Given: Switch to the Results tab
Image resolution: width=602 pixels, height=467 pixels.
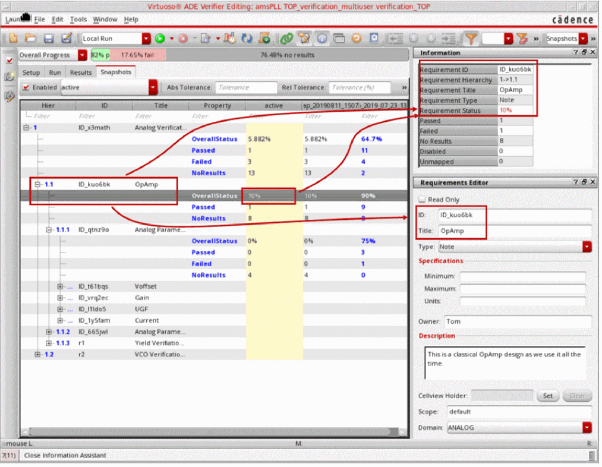Looking at the screenshot, I should click(80, 72).
